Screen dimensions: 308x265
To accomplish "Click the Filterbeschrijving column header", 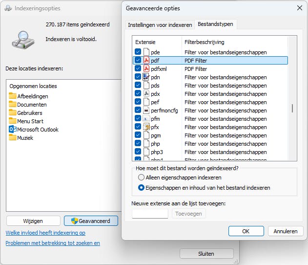I will click(x=205, y=42).
